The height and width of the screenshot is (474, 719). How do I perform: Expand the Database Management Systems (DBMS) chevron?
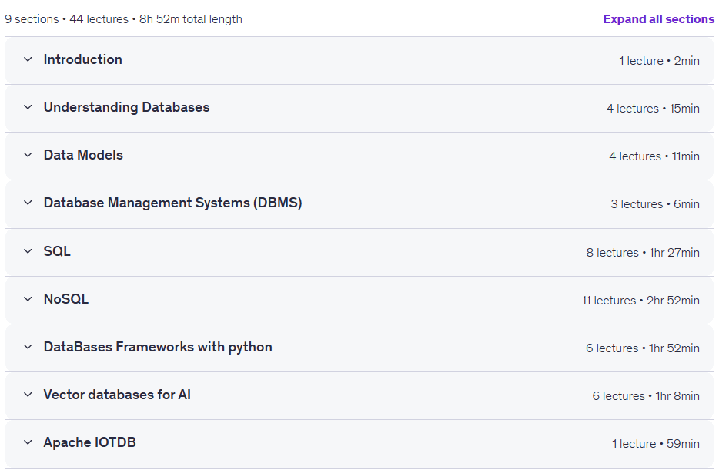28,203
